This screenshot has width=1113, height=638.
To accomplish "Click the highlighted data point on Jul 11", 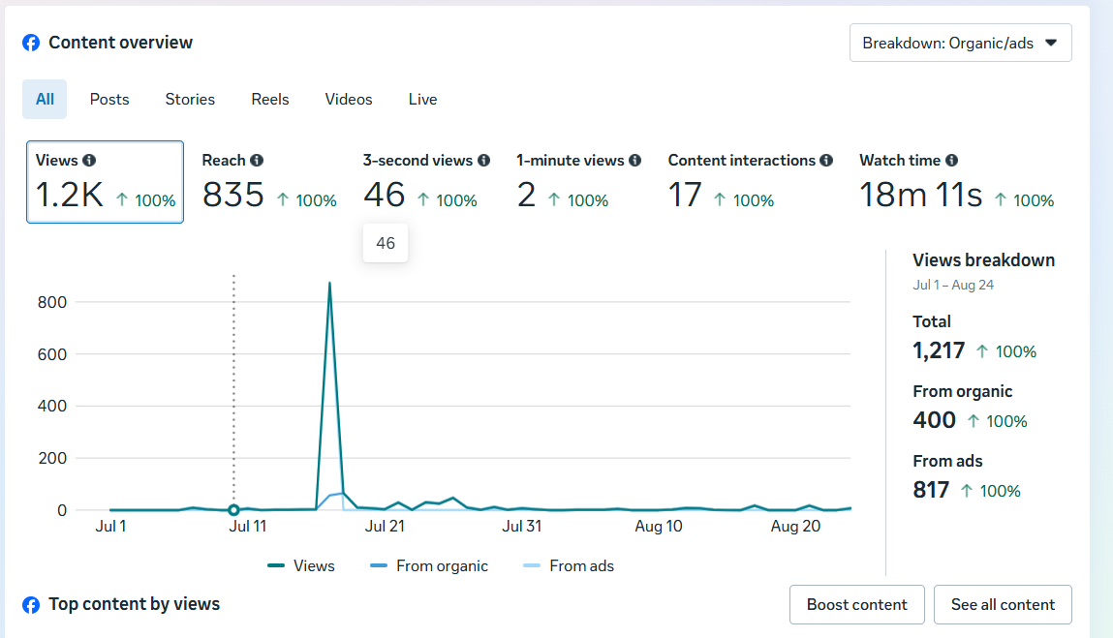I will (233, 507).
